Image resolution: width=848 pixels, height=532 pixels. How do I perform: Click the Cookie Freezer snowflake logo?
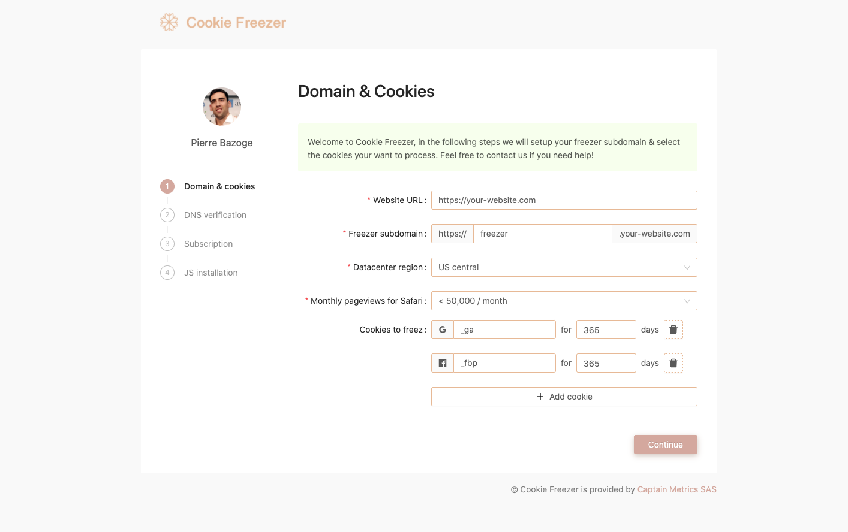tap(169, 22)
